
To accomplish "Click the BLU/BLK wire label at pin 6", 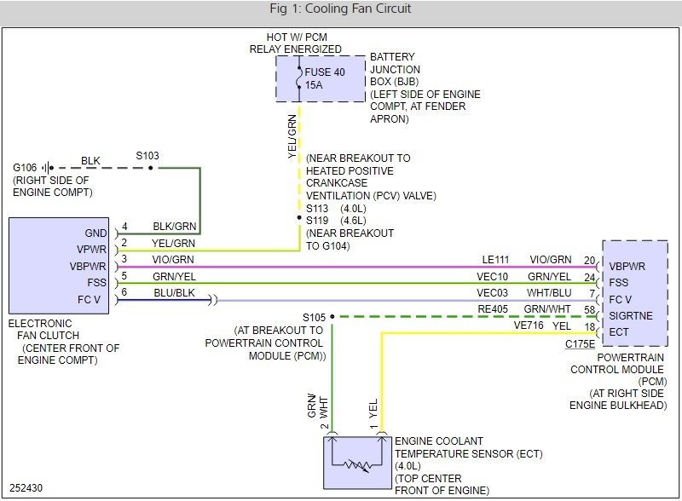I will [175, 293].
